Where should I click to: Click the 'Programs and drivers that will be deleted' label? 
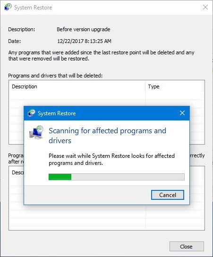coord(55,76)
